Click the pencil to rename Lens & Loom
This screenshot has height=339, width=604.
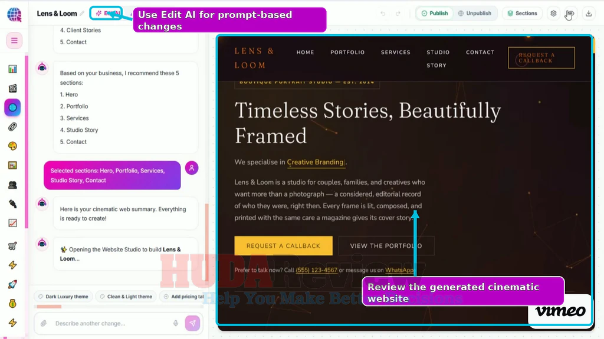(x=82, y=14)
